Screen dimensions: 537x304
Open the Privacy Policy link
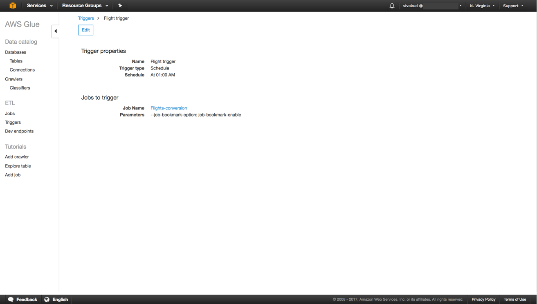483,300
